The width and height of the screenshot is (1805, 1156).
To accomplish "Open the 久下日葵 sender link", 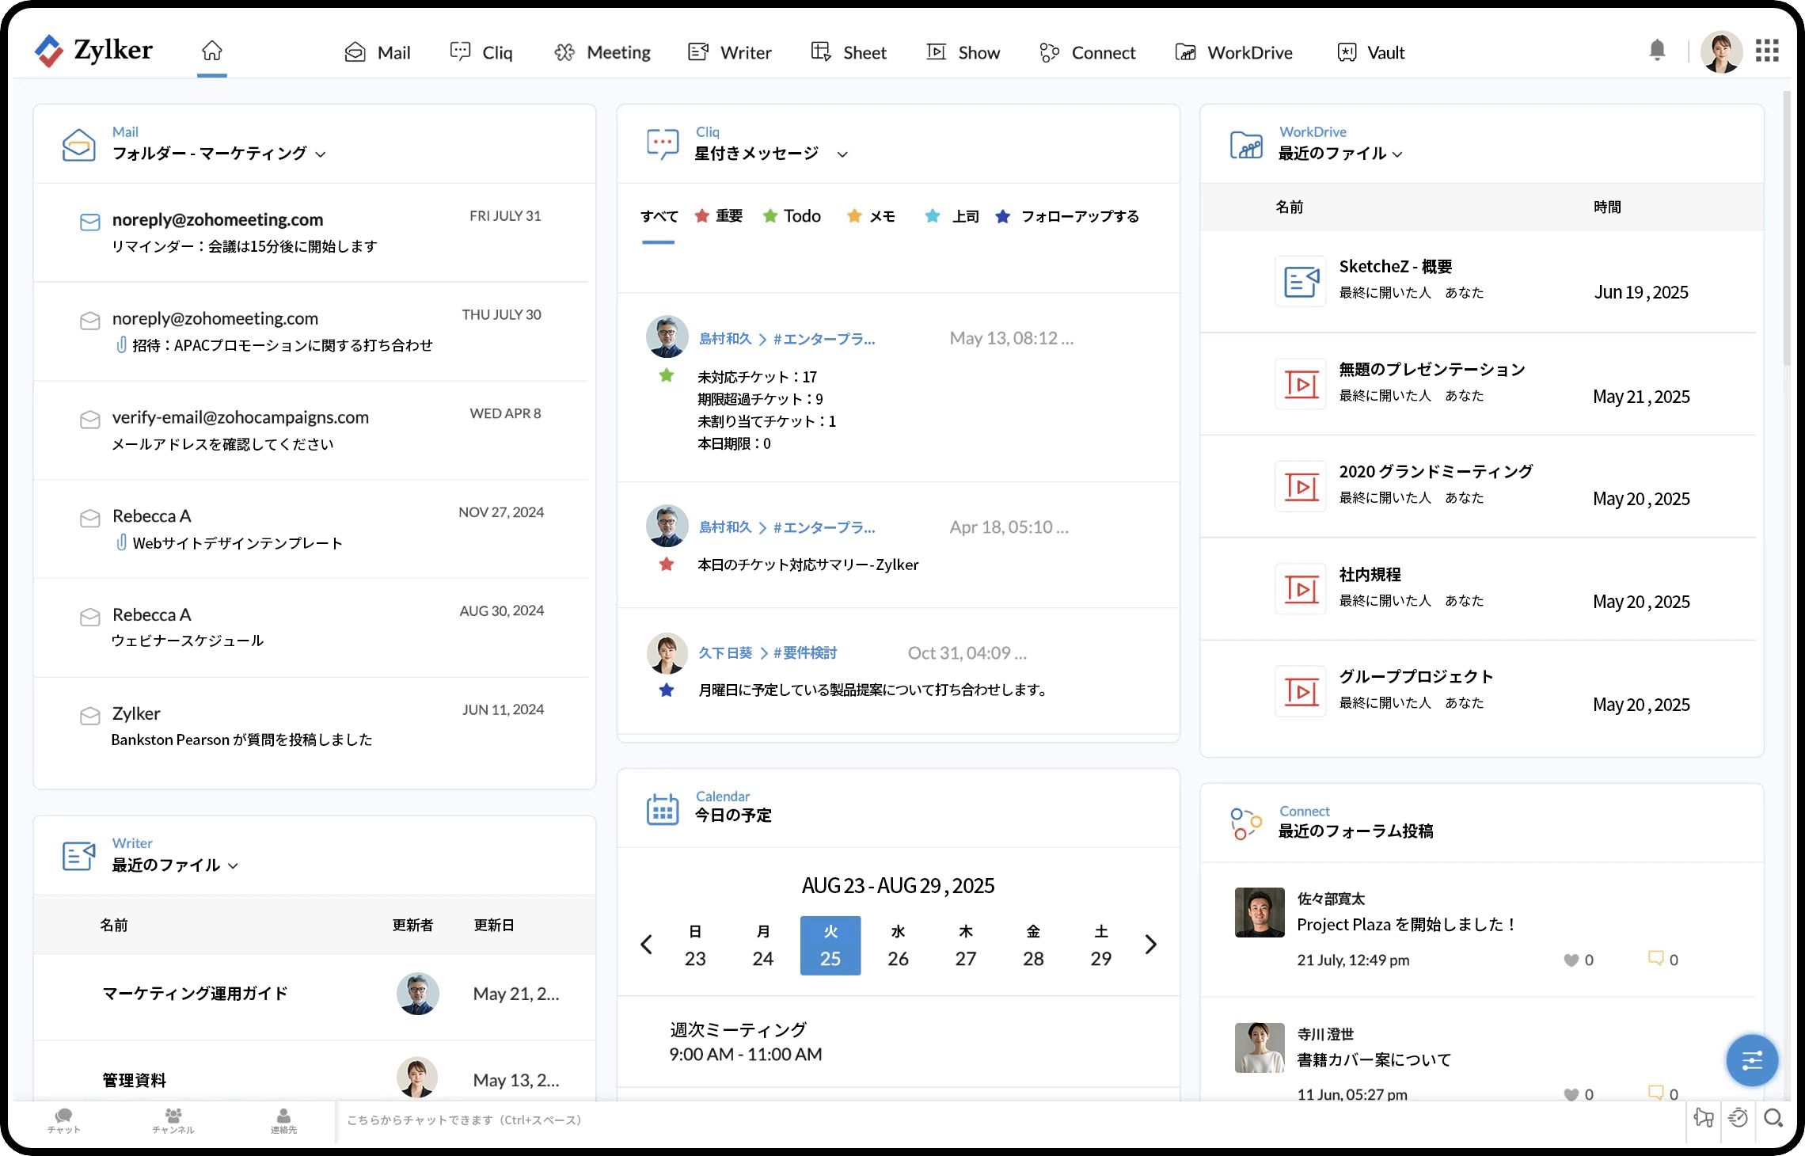I will [725, 653].
